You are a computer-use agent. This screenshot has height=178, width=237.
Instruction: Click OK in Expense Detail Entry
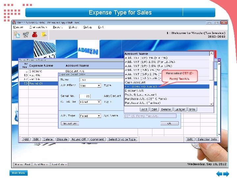[170, 123]
